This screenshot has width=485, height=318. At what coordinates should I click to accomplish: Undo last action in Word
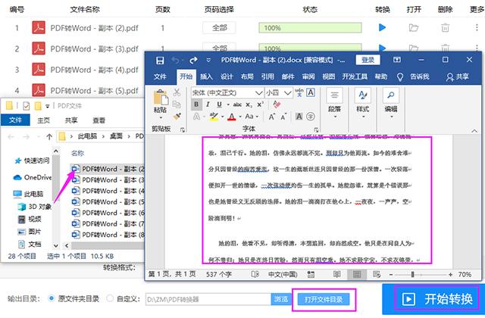[176, 60]
